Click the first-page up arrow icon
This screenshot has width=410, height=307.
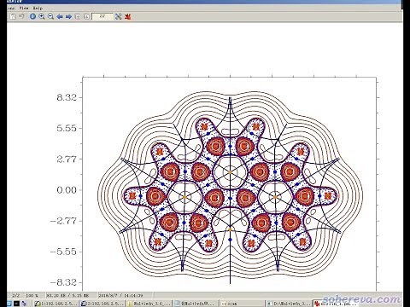tap(78, 16)
